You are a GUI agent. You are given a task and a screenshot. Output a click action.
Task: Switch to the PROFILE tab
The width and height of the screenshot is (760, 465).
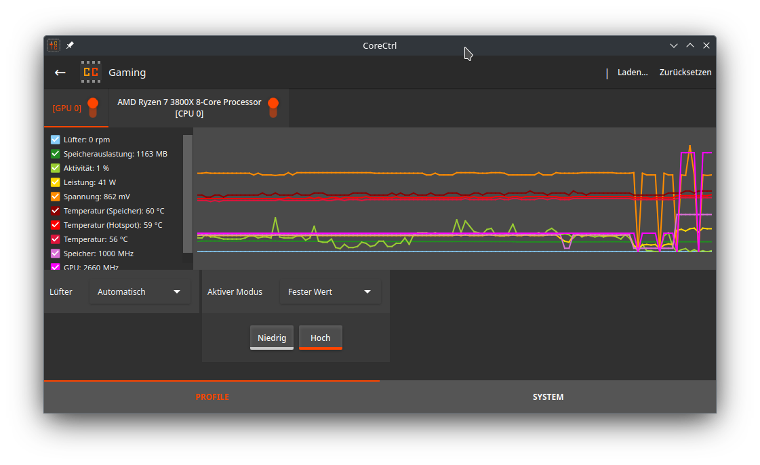click(212, 397)
